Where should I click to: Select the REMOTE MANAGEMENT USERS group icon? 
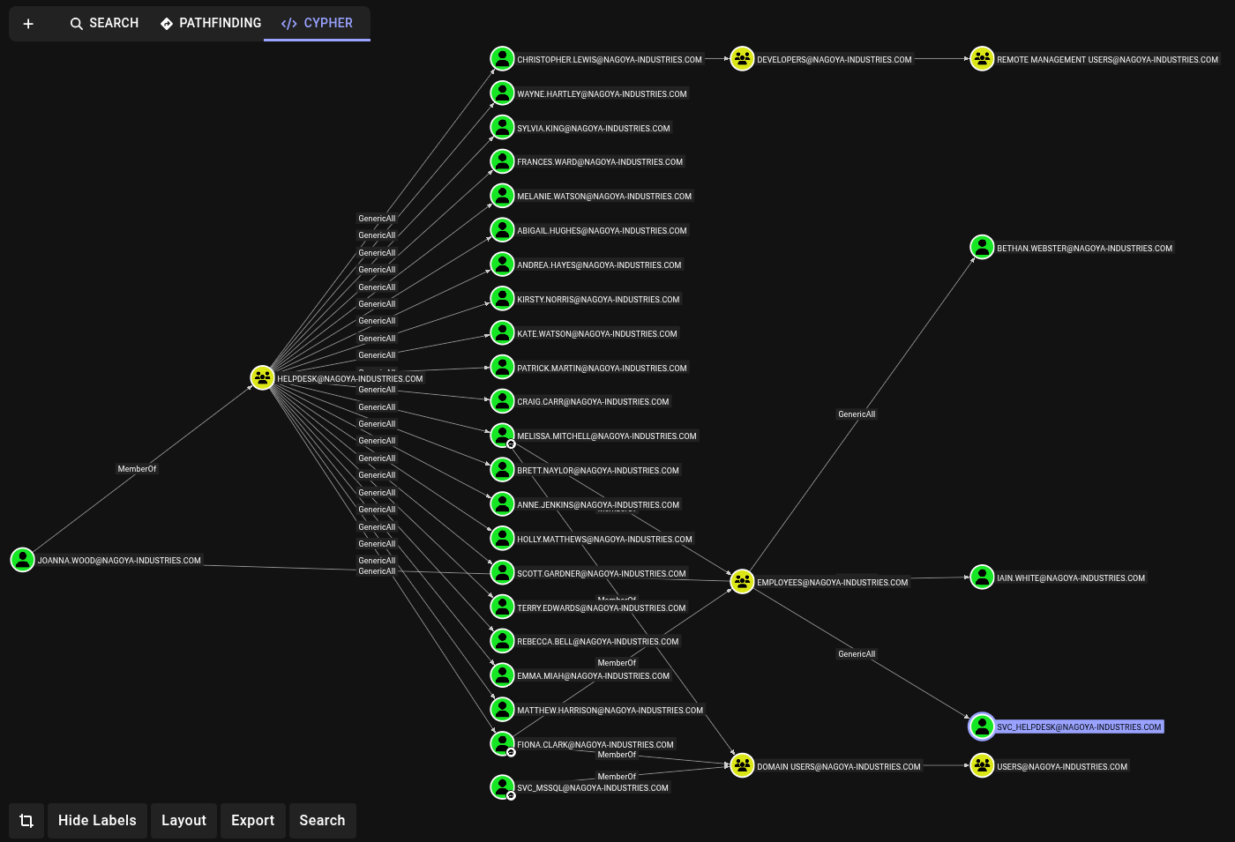pyautogui.click(x=982, y=59)
